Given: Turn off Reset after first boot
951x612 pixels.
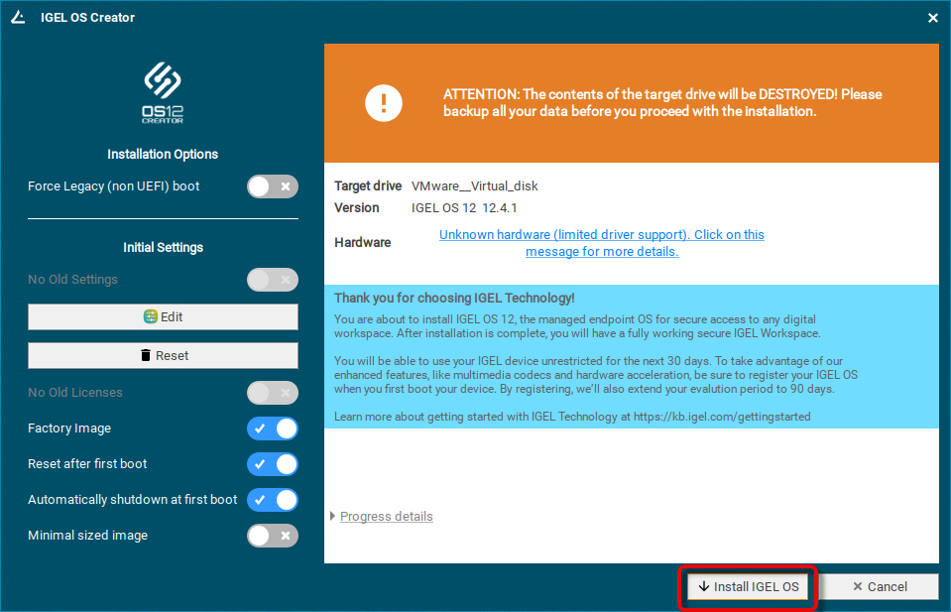Looking at the screenshot, I should [x=272, y=464].
